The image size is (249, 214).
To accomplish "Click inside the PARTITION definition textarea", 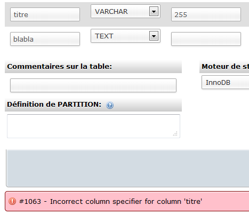I will [93, 126].
